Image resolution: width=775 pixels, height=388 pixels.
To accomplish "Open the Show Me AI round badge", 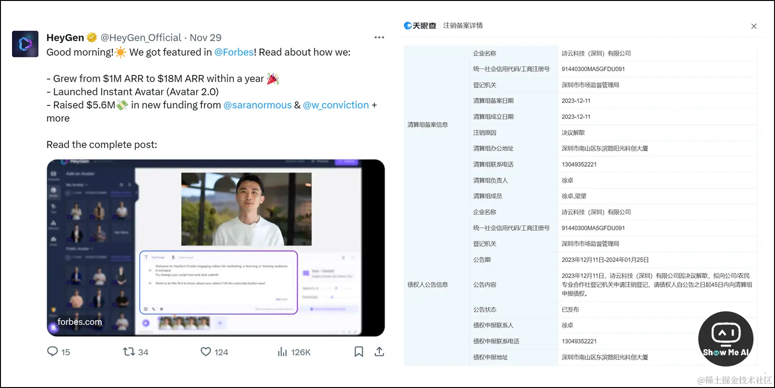I will [x=725, y=339].
